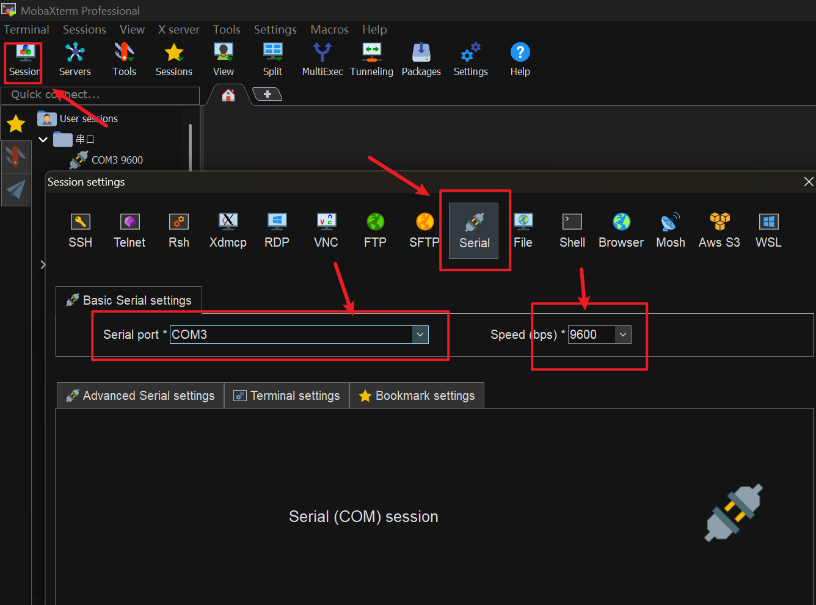Open the View menu in the menu bar

click(132, 29)
